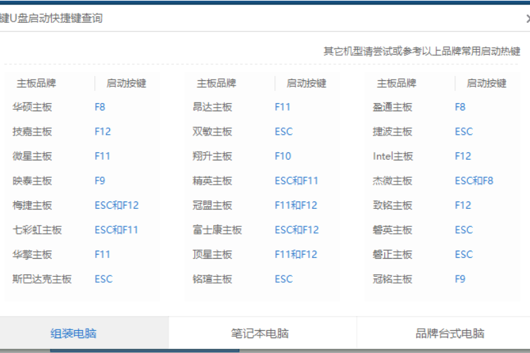This screenshot has height=353, width=530.
Task: Select the 映泰主板 brand label
Action: tap(32, 181)
